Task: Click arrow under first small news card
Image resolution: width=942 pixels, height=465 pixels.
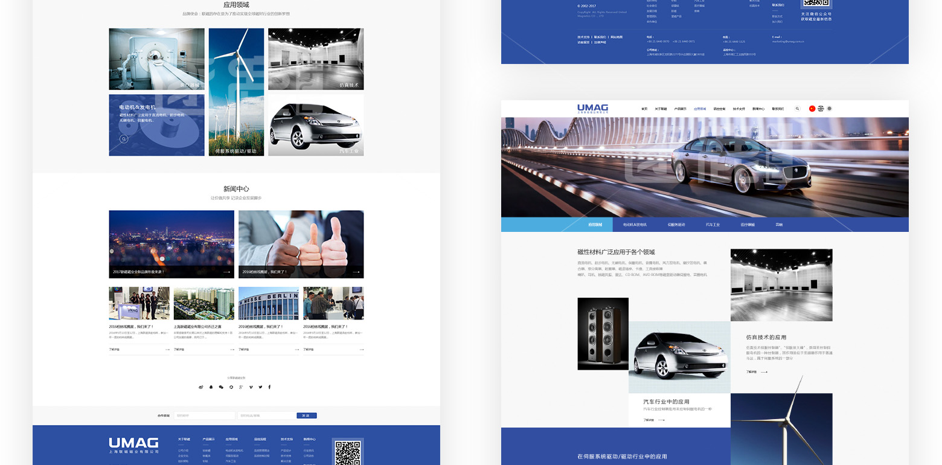Action: (x=167, y=350)
